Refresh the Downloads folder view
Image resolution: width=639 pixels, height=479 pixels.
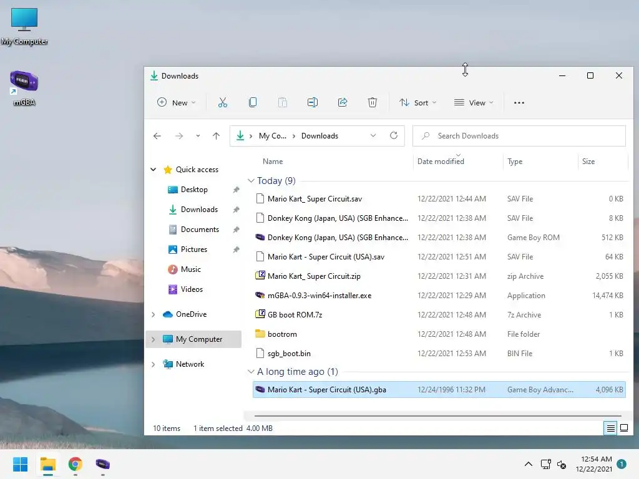point(394,135)
